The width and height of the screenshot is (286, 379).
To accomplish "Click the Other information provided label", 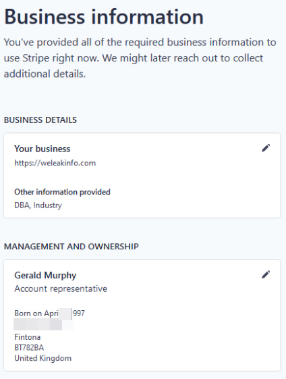I will 62,192.
